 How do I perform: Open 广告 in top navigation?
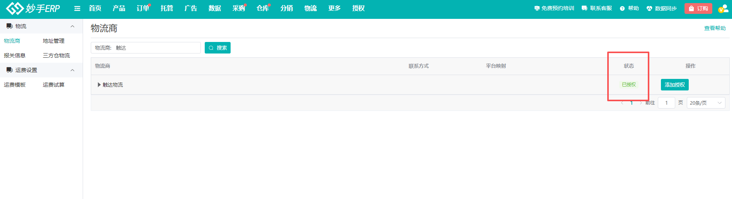point(191,8)
